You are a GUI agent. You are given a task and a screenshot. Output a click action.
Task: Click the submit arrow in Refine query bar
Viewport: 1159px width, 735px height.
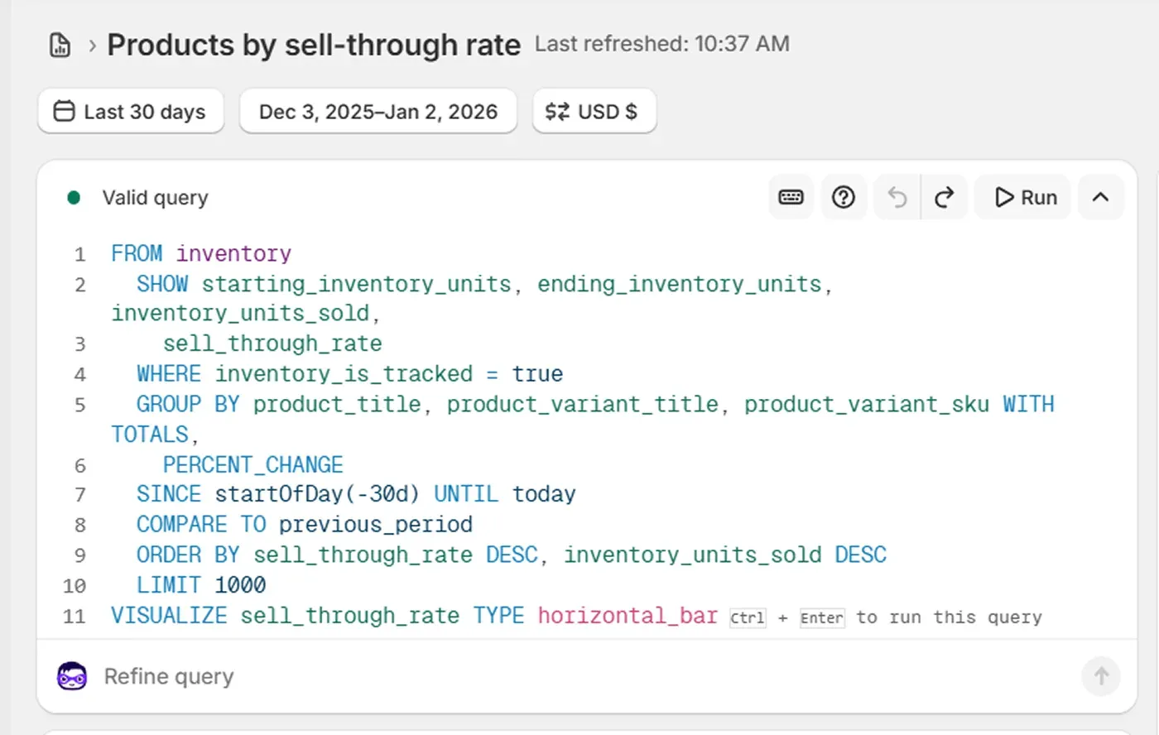[x=1101, y=676]
